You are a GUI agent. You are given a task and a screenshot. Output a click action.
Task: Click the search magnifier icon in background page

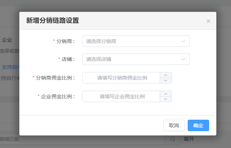tap(173, 139)
